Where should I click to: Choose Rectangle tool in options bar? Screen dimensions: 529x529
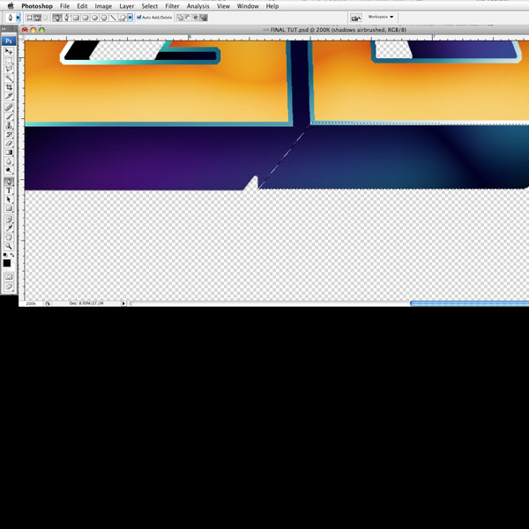point(76,18)
